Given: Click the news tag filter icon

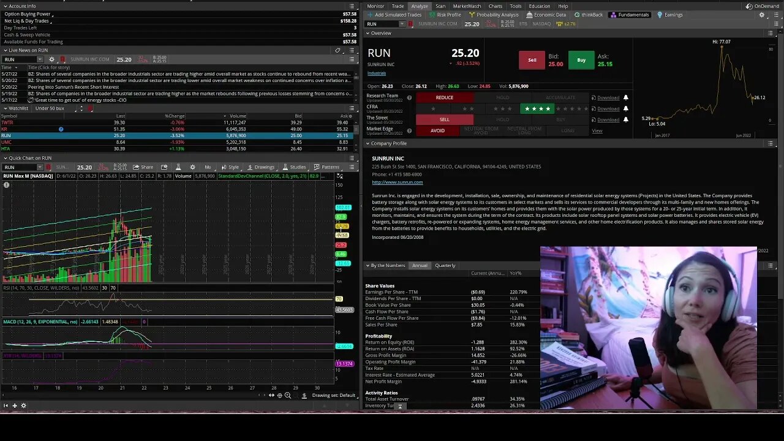Looking at the screenshot, I should coord(337,50).
